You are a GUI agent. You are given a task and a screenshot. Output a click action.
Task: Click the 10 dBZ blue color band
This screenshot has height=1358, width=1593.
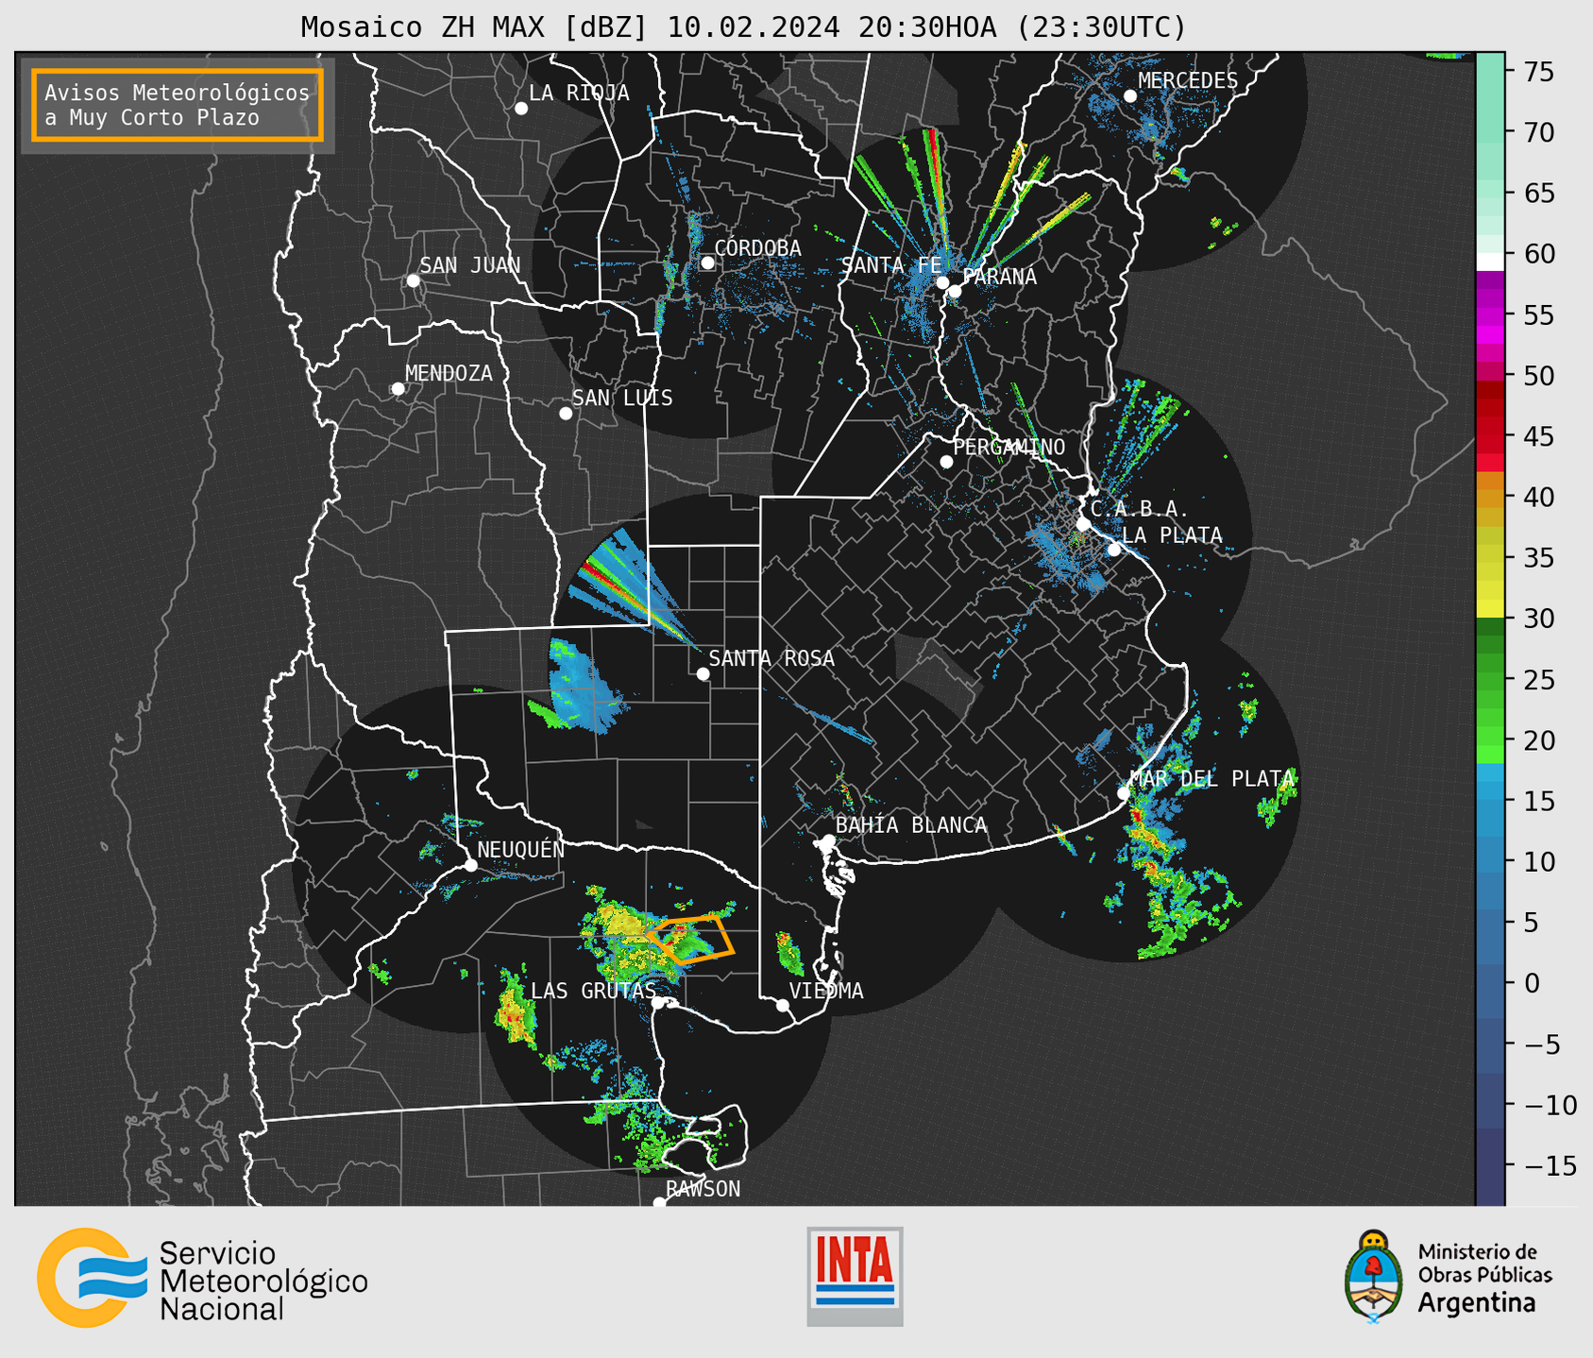coord(1490,861)
